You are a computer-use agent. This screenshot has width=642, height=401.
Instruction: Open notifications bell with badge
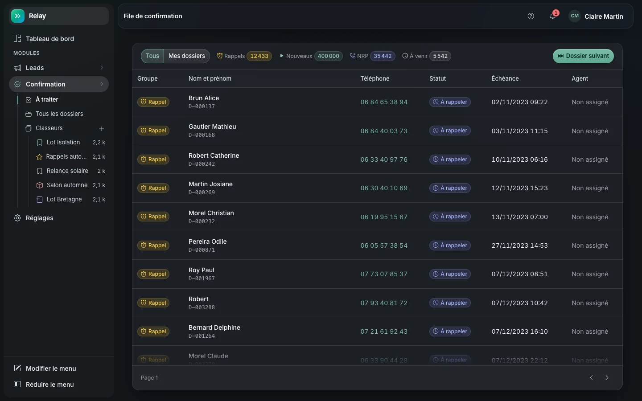tap(553, 16)
